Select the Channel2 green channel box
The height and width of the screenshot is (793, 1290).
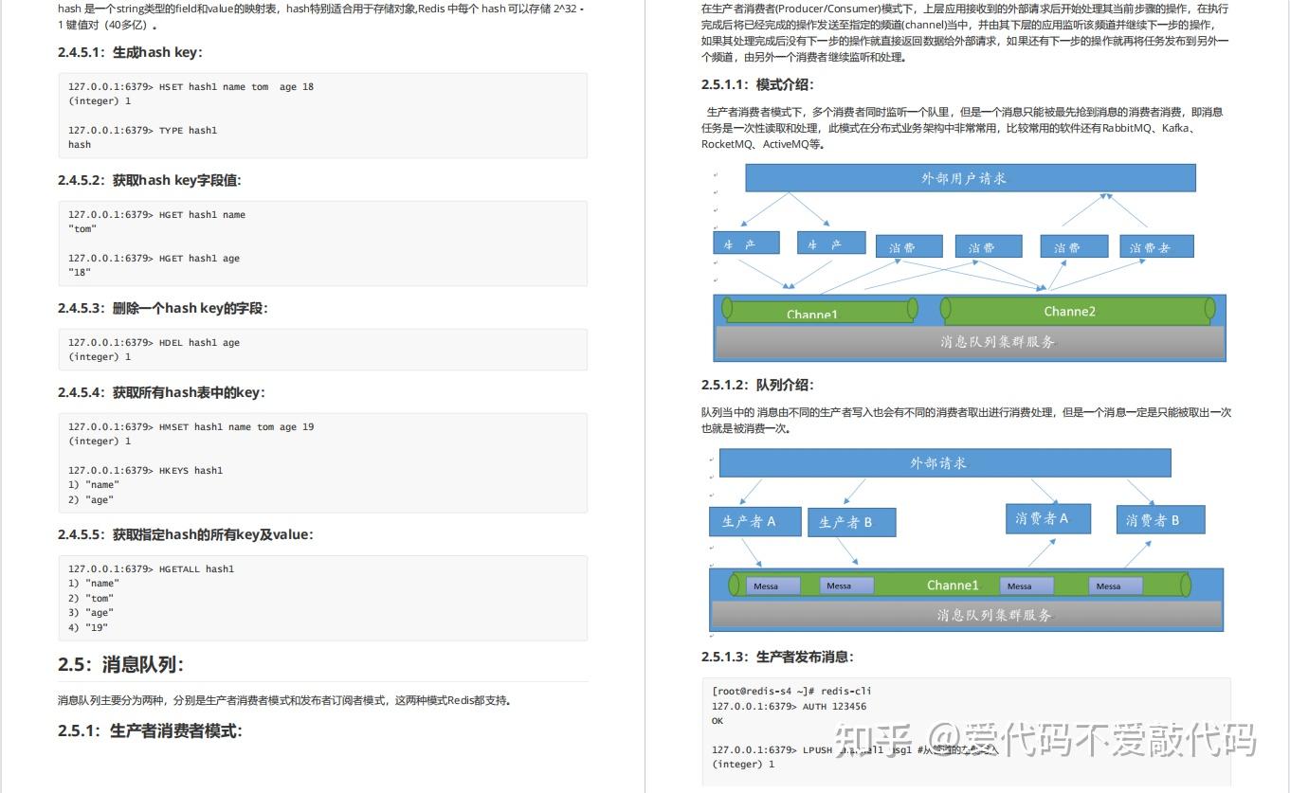(1069, 311)
